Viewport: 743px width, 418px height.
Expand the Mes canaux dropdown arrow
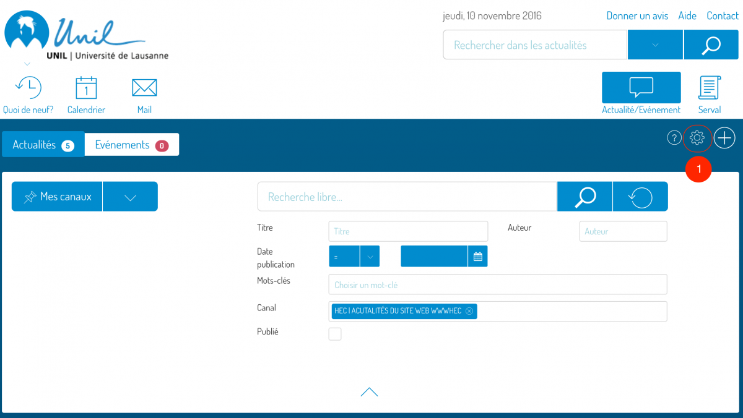point(130,197)
